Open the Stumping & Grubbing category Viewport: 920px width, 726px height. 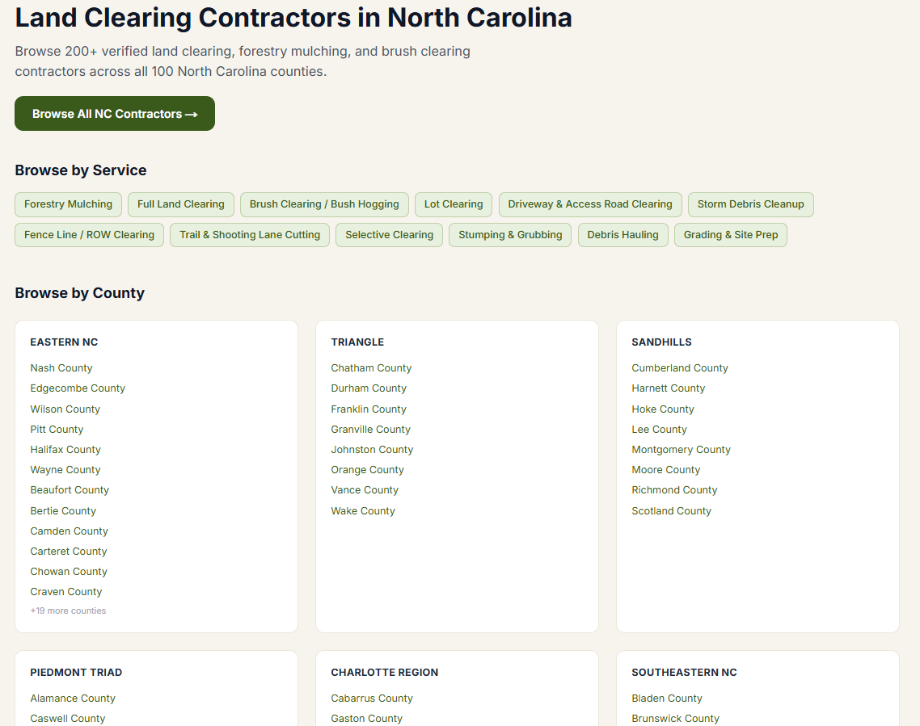coord(509,234)
